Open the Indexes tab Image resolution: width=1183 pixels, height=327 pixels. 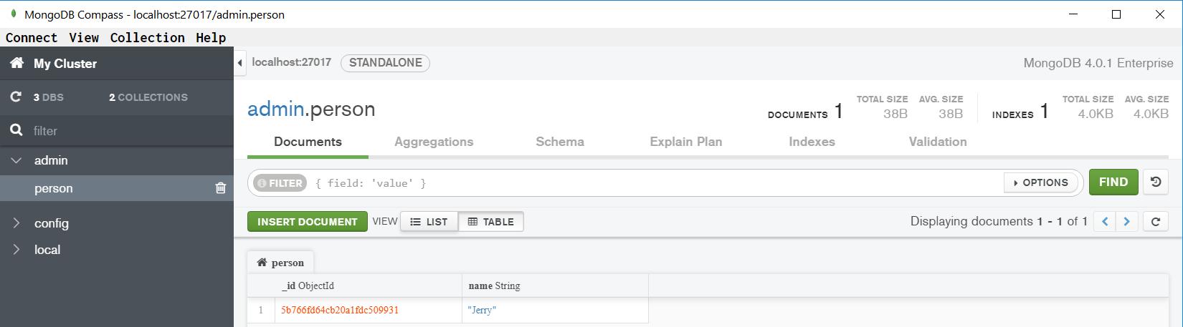pos(812,142)
